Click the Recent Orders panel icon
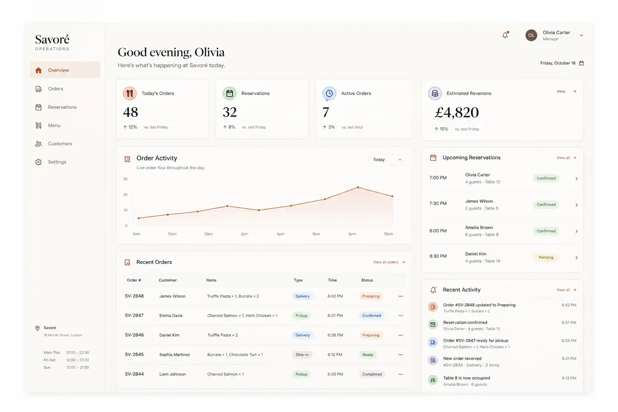 pos(127,262)
